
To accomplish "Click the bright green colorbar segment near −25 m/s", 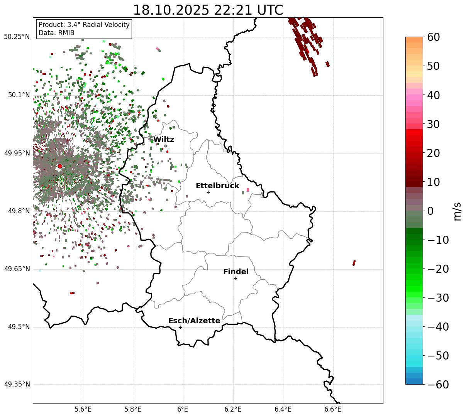I will click(x=414, y=284).
